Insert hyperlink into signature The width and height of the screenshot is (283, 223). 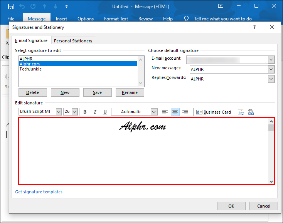(x=251, y=112)
